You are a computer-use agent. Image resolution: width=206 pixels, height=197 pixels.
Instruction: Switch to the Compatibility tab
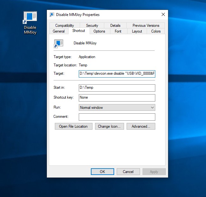[64, 25]
